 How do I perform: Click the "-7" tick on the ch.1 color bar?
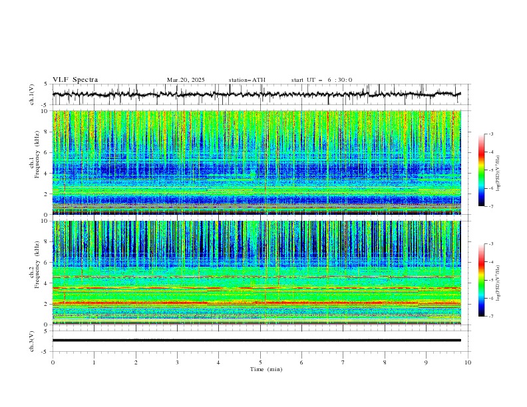tap(491, 207)
